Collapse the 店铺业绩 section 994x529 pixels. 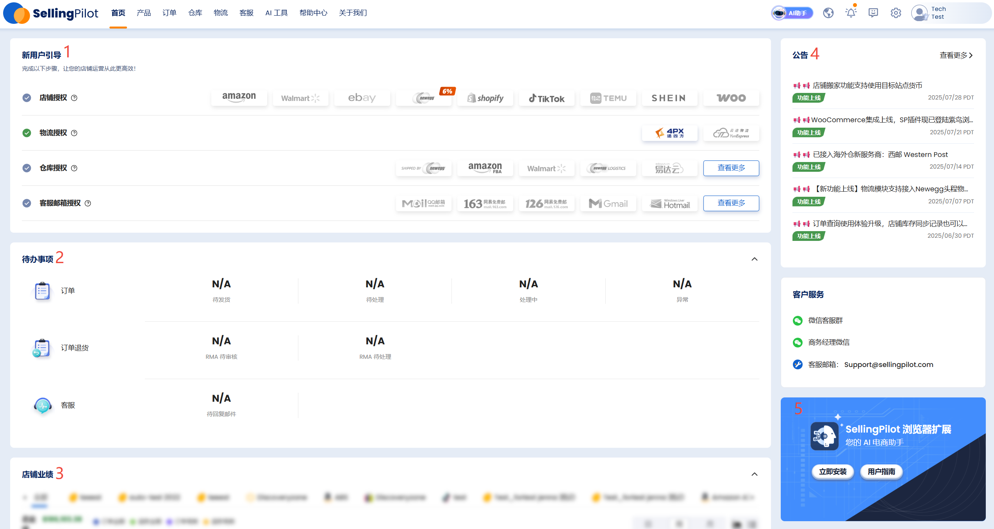755,474
